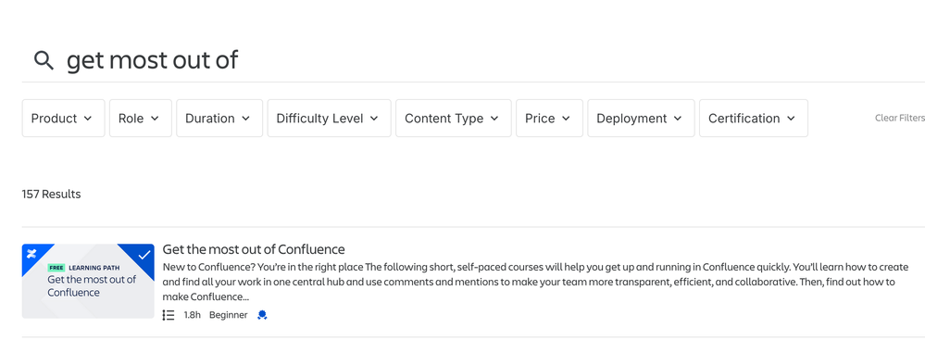Image resolution: width=925 pixels, height=353 pixels.
Task: Click the search field text
Action: click(152, 60)
